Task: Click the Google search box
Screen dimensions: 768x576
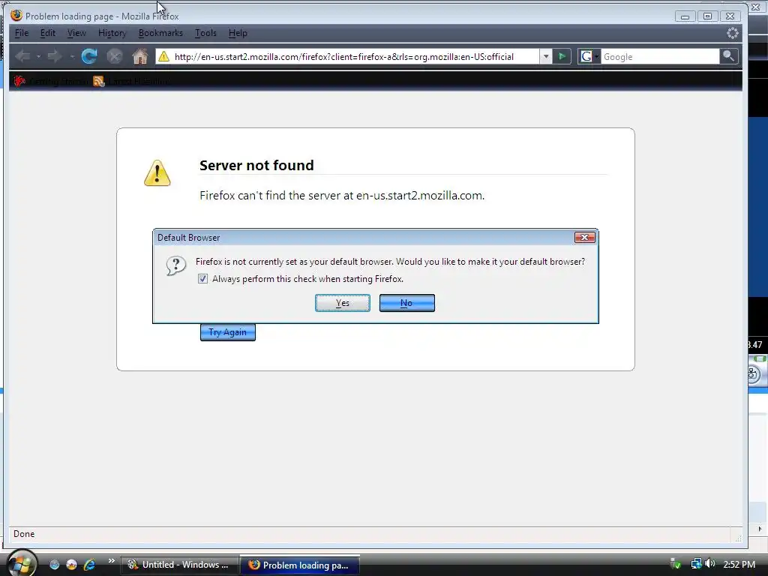Action: [x=660, y=56]
